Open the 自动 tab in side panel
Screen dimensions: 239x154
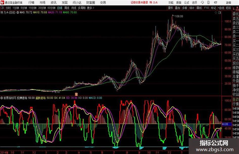(x=235, y=100)
